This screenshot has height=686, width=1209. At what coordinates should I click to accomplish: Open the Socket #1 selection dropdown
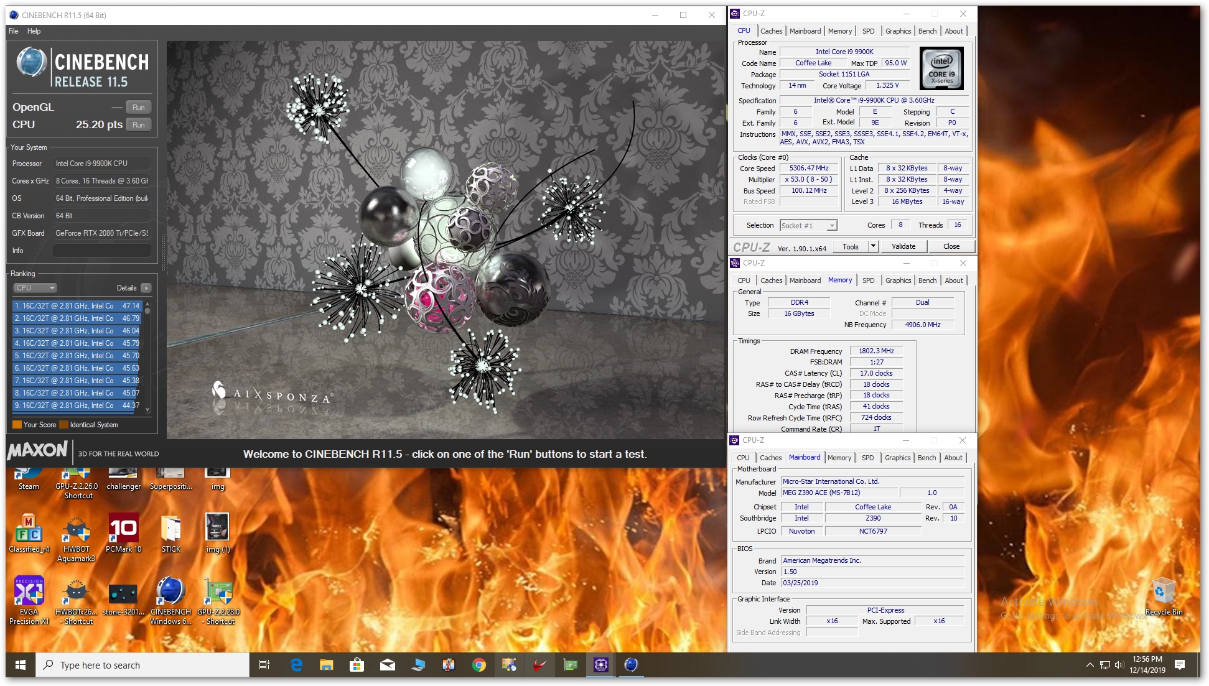[x=808, y=226]
